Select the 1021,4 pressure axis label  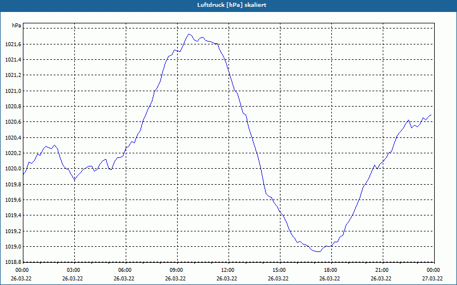click(13, 60)
